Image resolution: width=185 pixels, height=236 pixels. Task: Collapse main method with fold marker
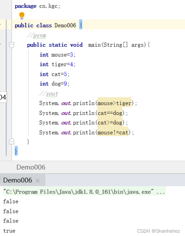pyautogui.click(x=11, y=45)
